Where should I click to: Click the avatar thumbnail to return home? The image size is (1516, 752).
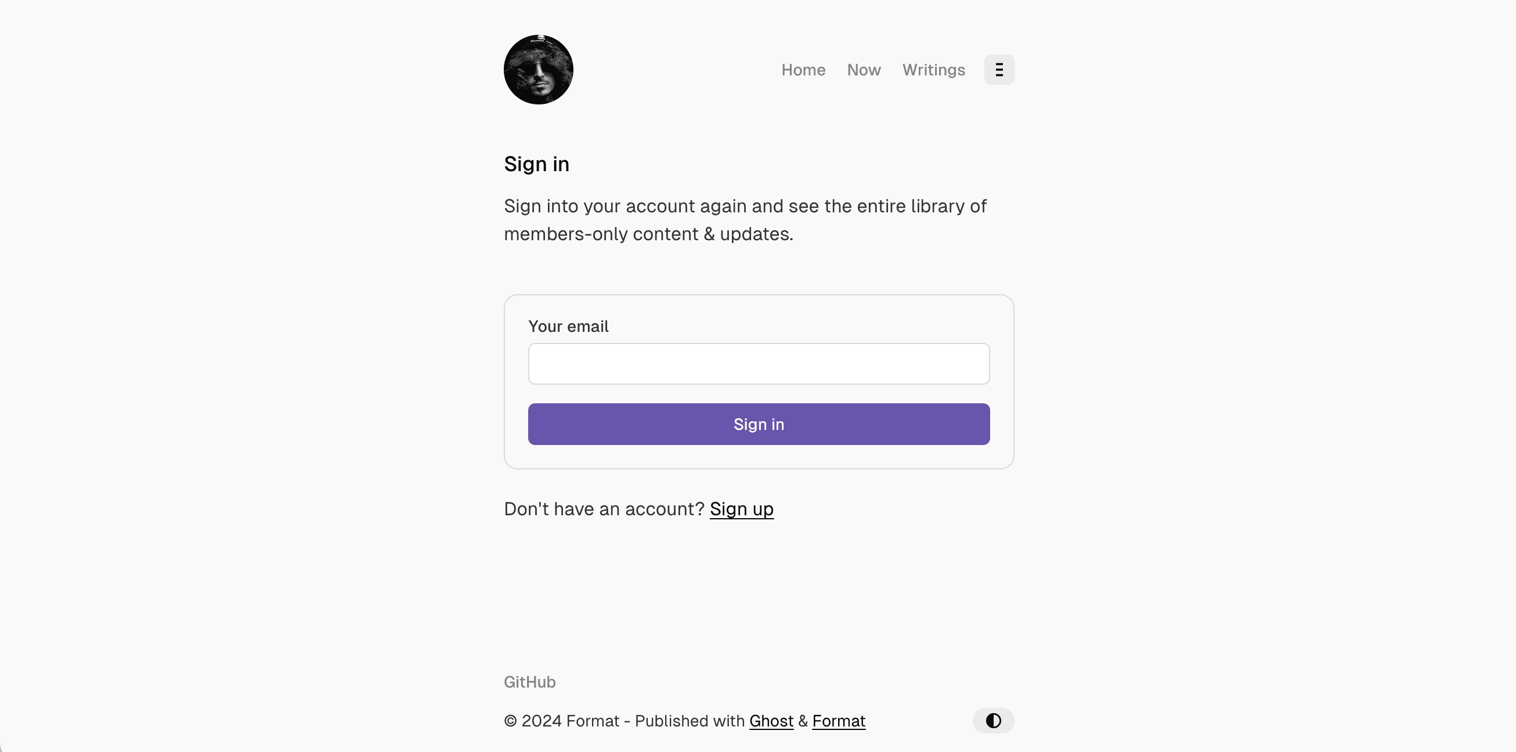537,69
